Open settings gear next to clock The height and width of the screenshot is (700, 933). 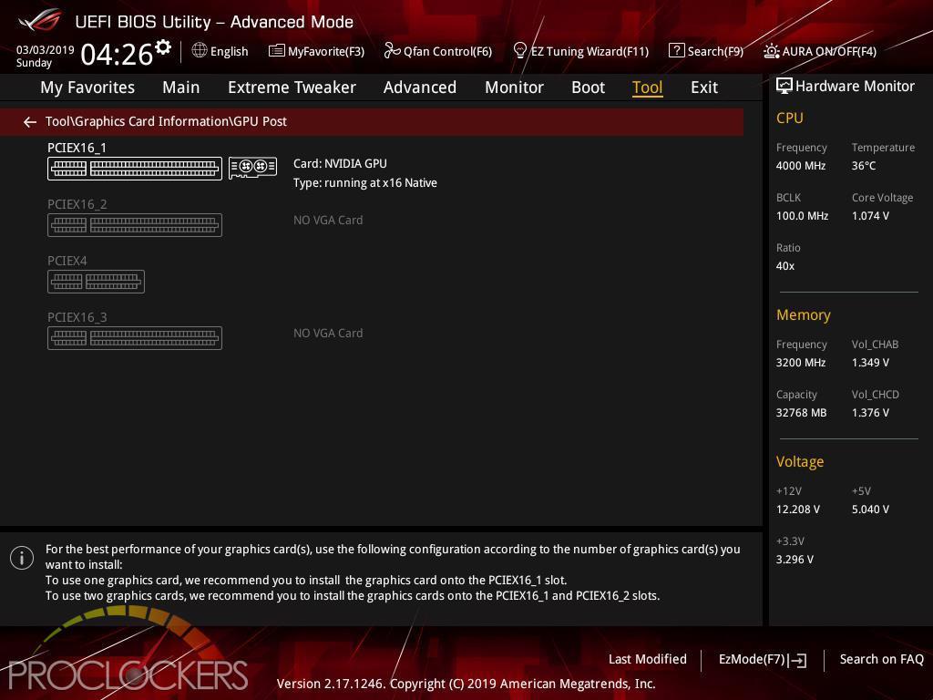click(x=163, y=47)
